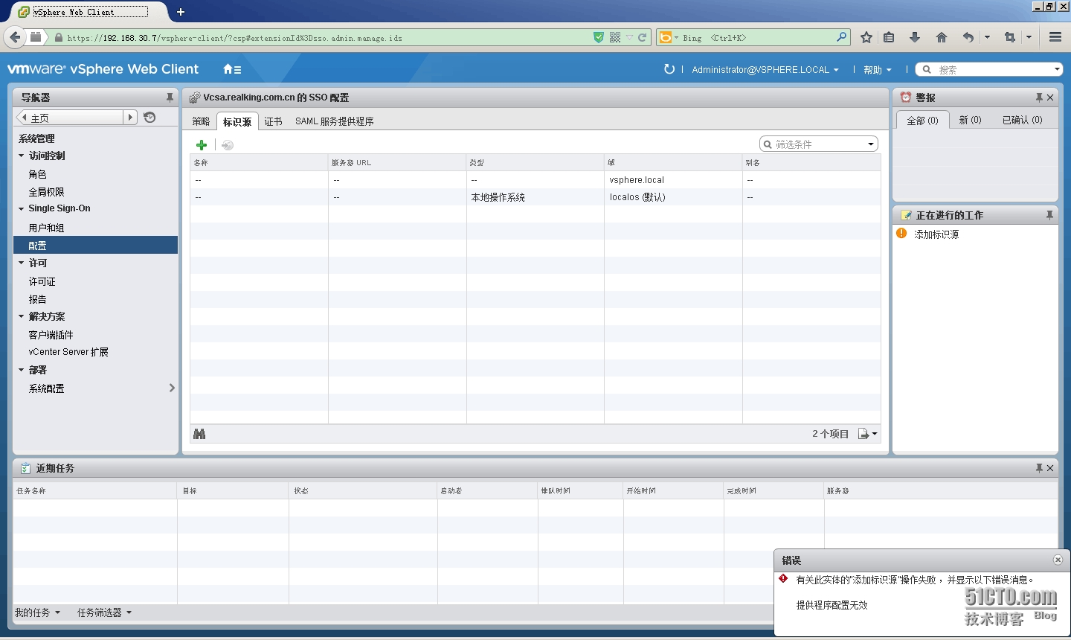Select the 标识源 tab
Viewport: 1071px width, 640px height.
[x=237, y=121]
